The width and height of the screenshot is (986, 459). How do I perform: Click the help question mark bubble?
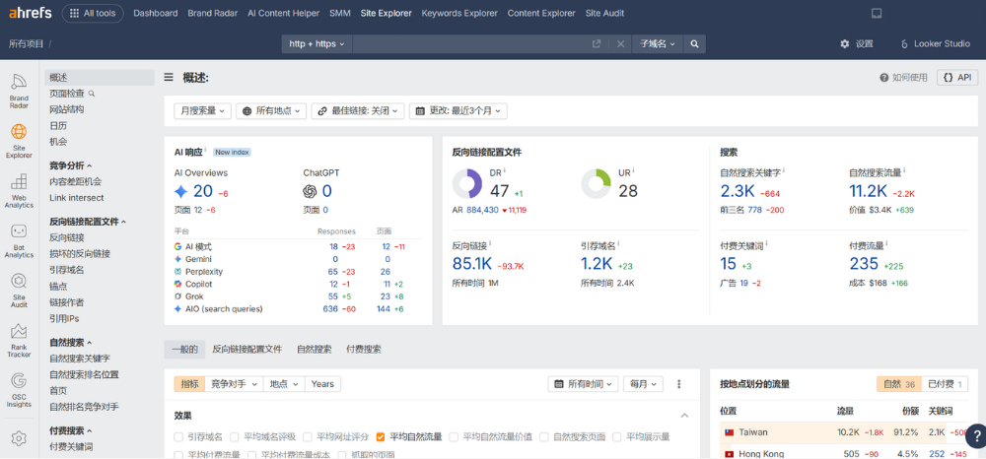pos(975,435)
